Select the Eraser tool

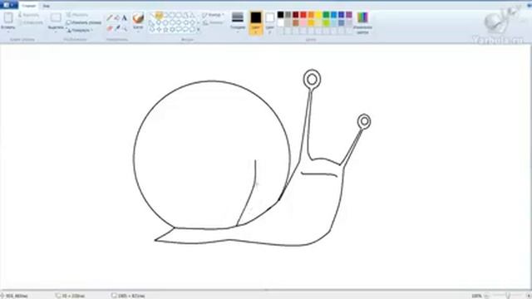click(110, 28)
